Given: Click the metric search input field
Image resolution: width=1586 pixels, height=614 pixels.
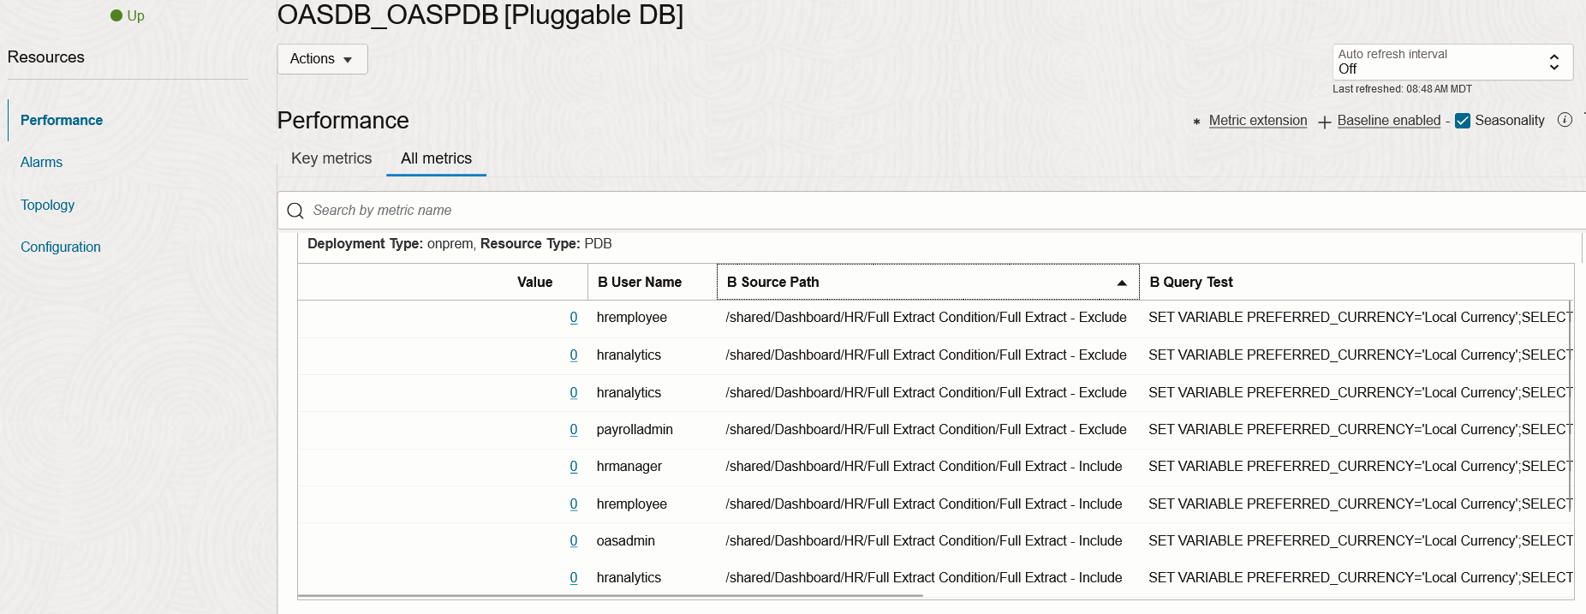Looking at the screenshot, I should pos(599,210).
